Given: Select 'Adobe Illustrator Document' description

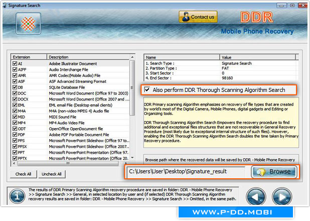Looking at the screenshot, I should [73, 64].
